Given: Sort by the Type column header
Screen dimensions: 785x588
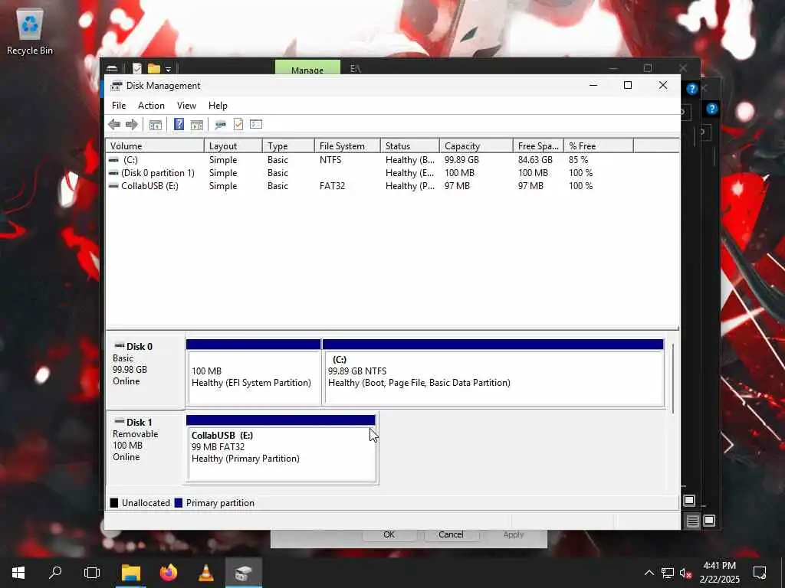Looking at the screenshot, I should (288, 146).
